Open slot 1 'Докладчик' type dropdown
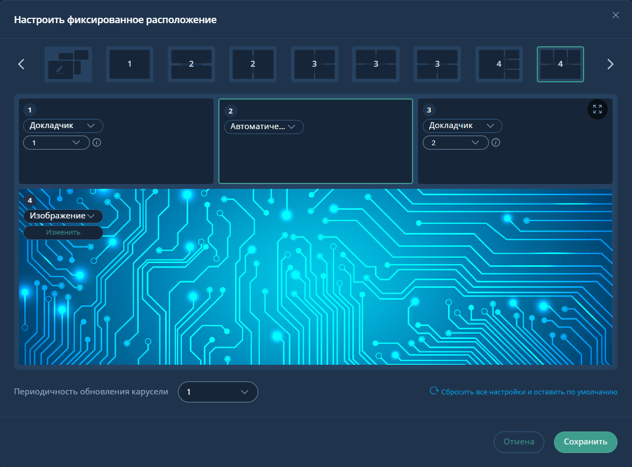The width and height of the screenshot is (632, 467). 63,126
